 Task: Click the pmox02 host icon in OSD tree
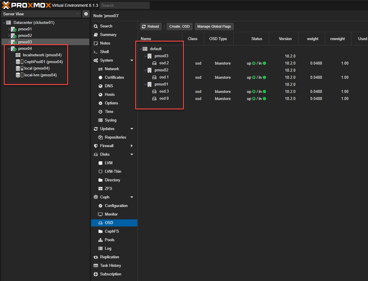click(x=150, y=70)
